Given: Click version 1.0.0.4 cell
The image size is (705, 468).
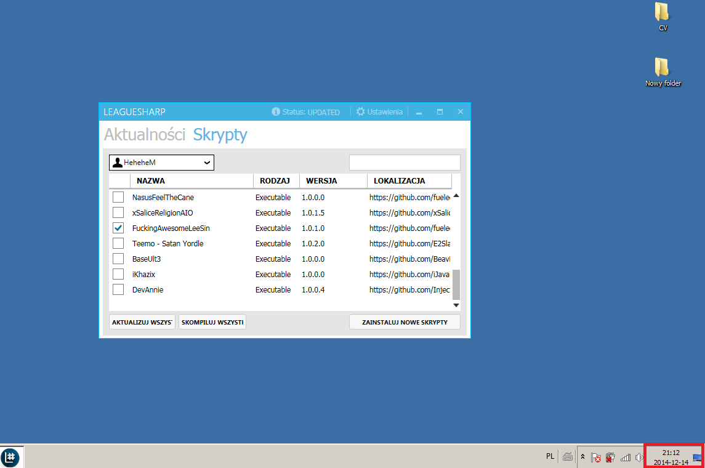Looking at the screenshot, I should [x=313, y=290].
